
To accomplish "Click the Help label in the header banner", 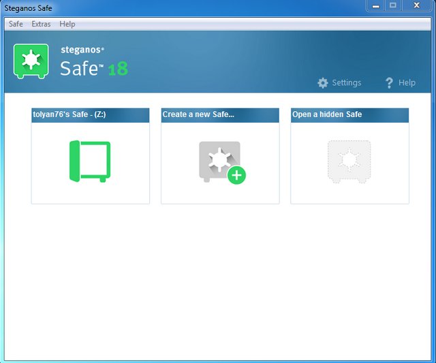I will pos(407,83).
